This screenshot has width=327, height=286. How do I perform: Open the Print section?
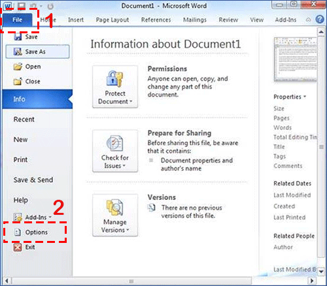click(20, 159)
